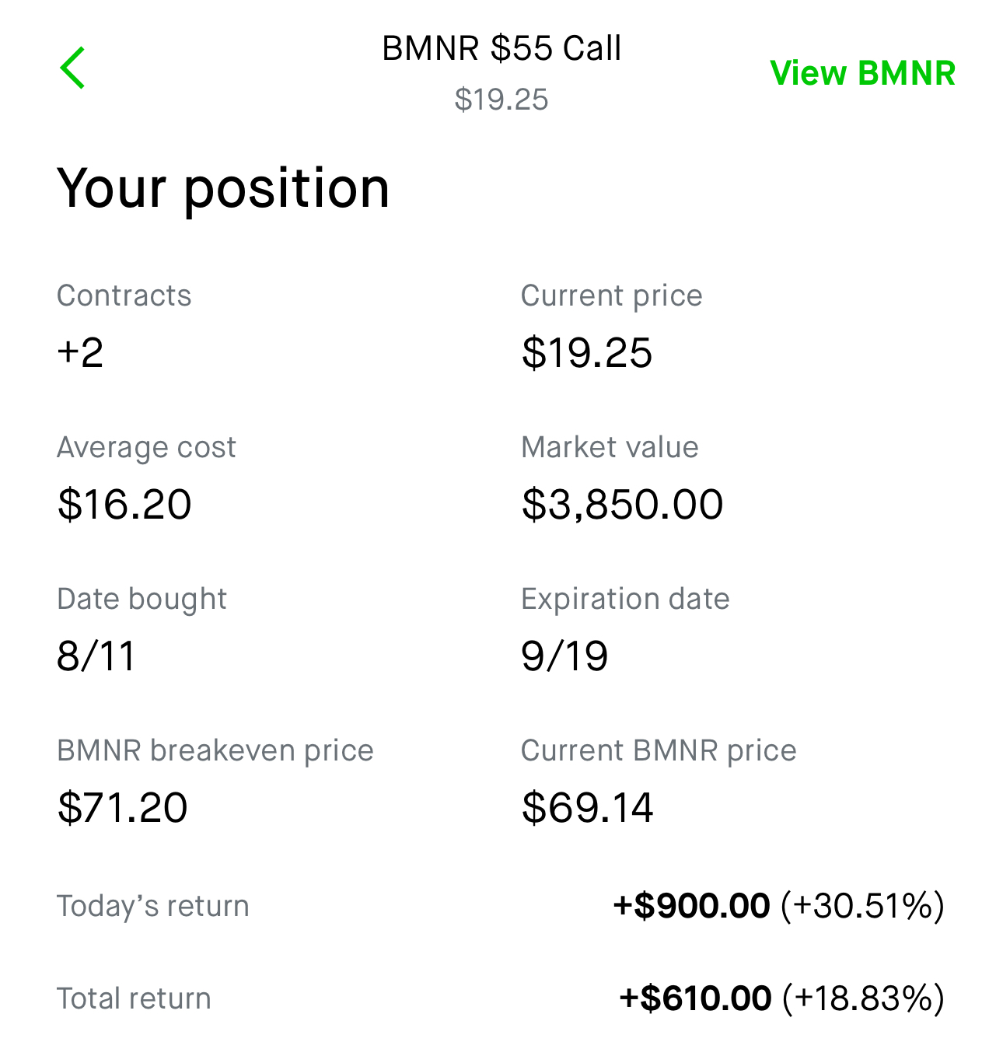Click the +$900.00 today's return amount
1003x1063 pixels.
point(691,906)
